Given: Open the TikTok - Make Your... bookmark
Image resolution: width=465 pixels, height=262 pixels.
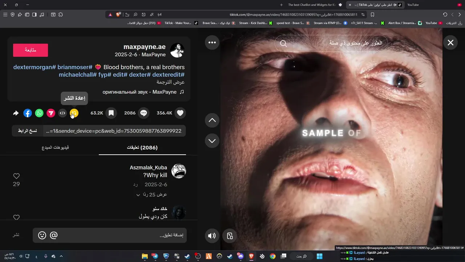Looking at the screenshot, I should [181, 23].
